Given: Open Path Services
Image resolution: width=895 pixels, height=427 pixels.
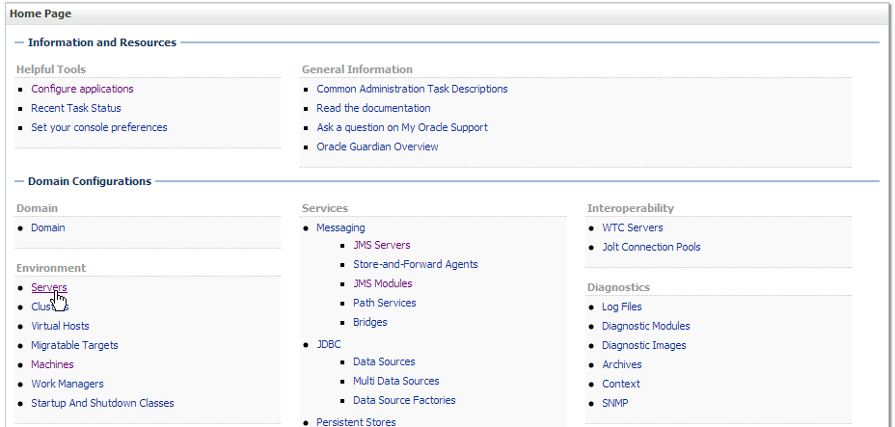Looking at the screenshot, I should (x=385, y=303).
